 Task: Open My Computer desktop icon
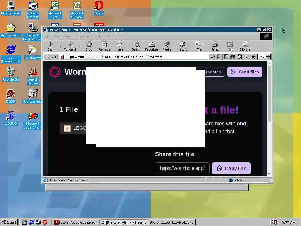(11, 8)
